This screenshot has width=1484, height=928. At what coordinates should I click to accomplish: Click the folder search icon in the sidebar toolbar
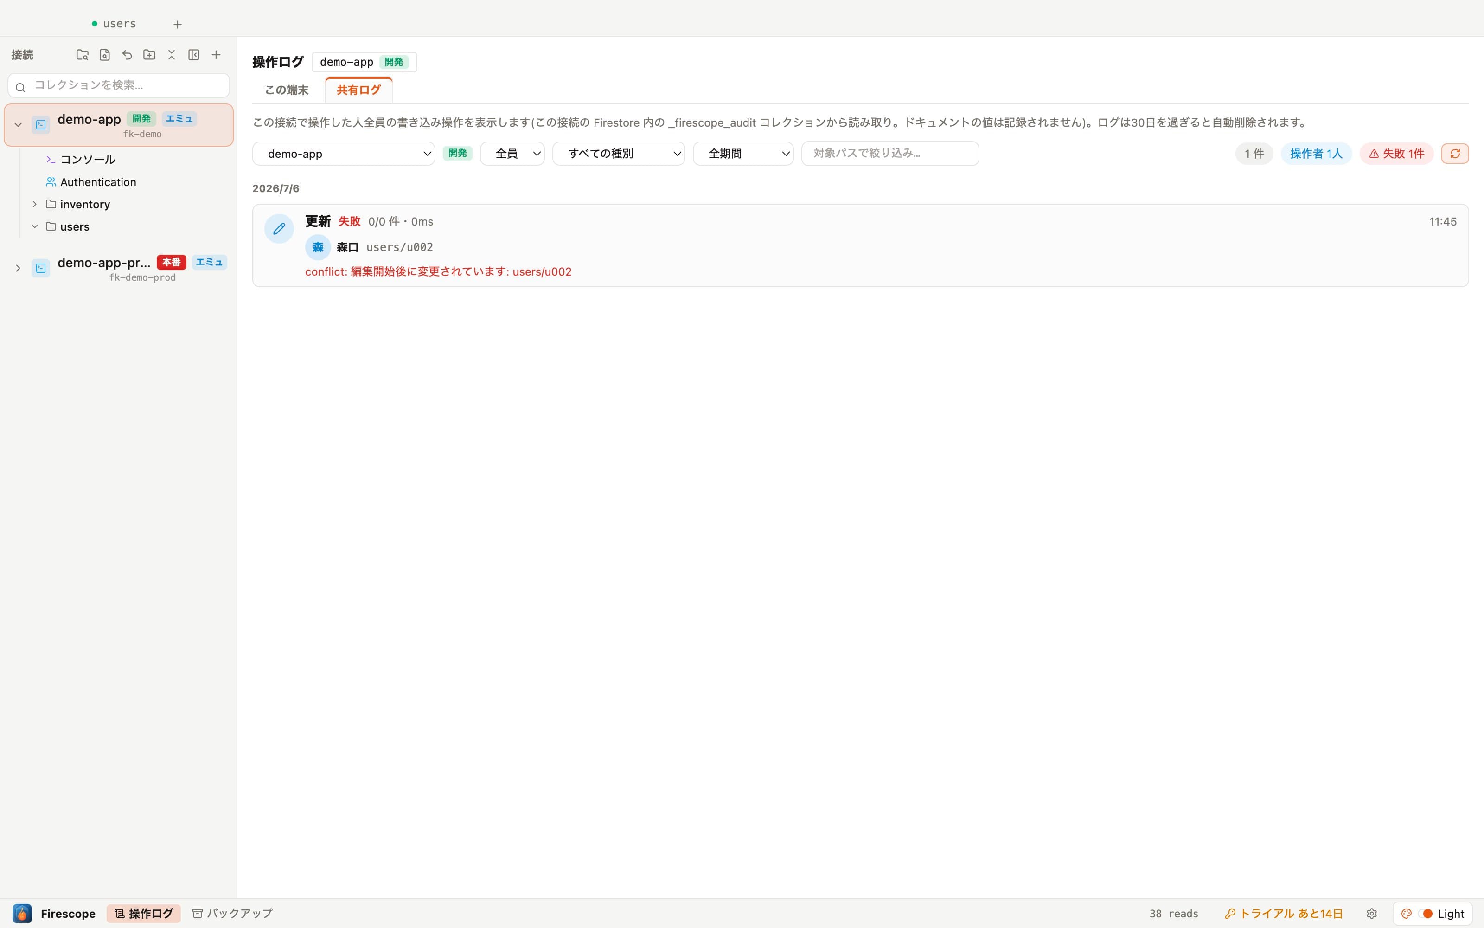point(82,55)
